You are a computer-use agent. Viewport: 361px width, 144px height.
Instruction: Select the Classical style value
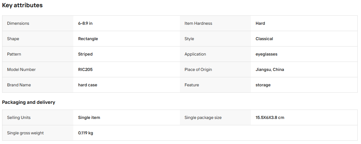(264, 39)
